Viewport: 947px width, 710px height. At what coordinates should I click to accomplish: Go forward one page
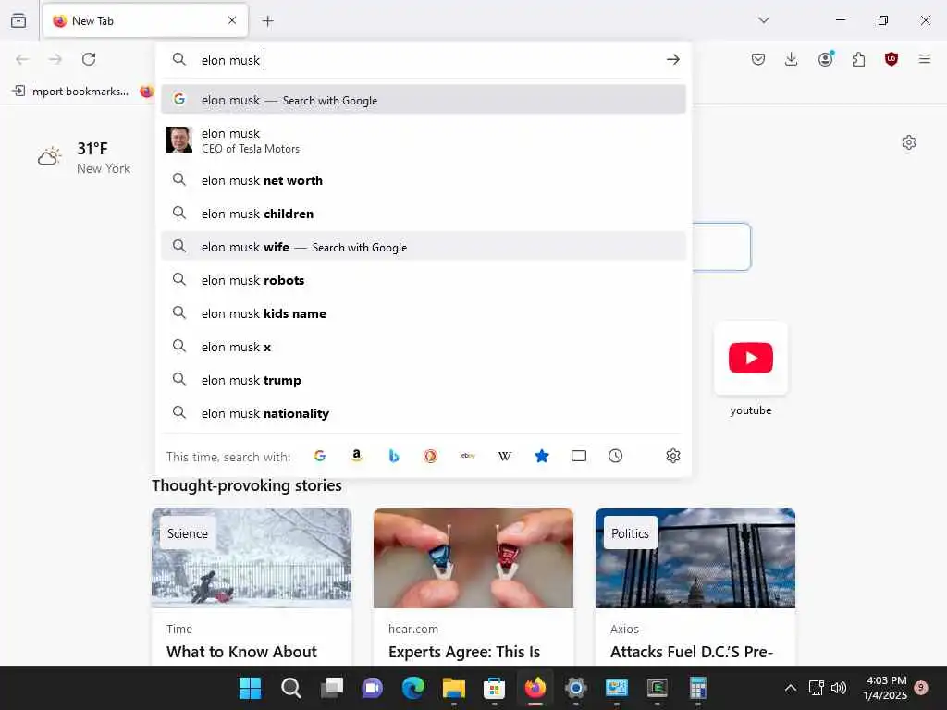point(55,59)
